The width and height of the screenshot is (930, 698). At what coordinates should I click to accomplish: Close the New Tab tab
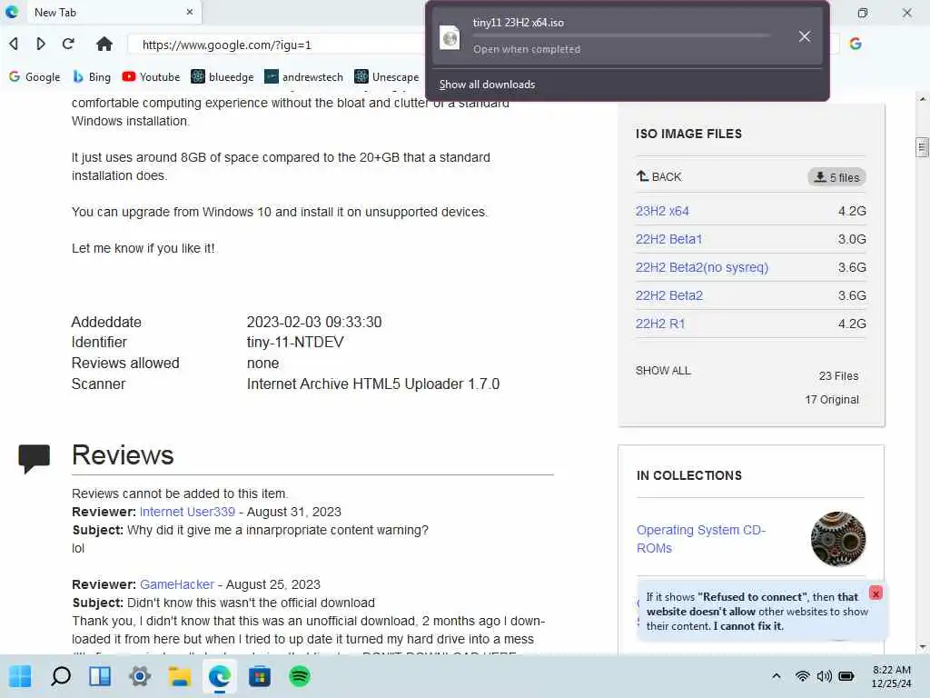[x=189, y=12]
